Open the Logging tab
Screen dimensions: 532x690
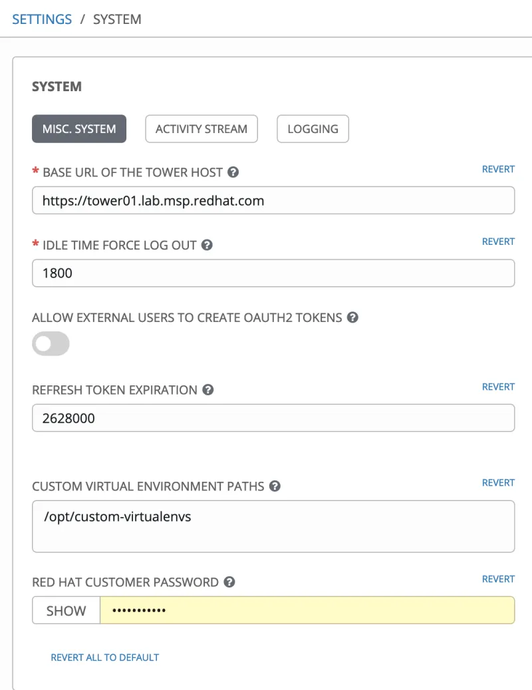pos(313,129)
